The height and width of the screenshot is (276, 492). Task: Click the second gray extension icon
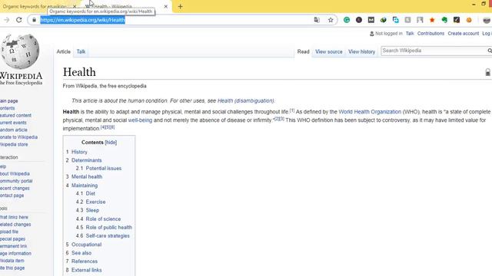pos(420,20)
